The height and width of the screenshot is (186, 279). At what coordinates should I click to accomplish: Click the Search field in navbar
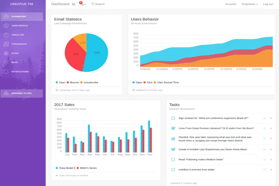(99, 4)
